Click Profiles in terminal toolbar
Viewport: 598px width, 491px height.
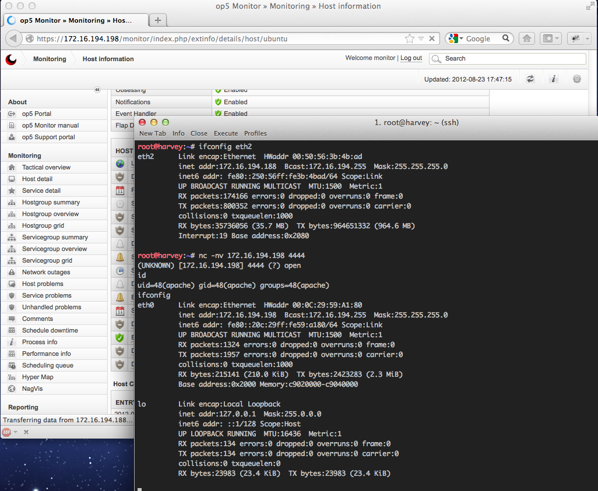[x=255, y=133]
